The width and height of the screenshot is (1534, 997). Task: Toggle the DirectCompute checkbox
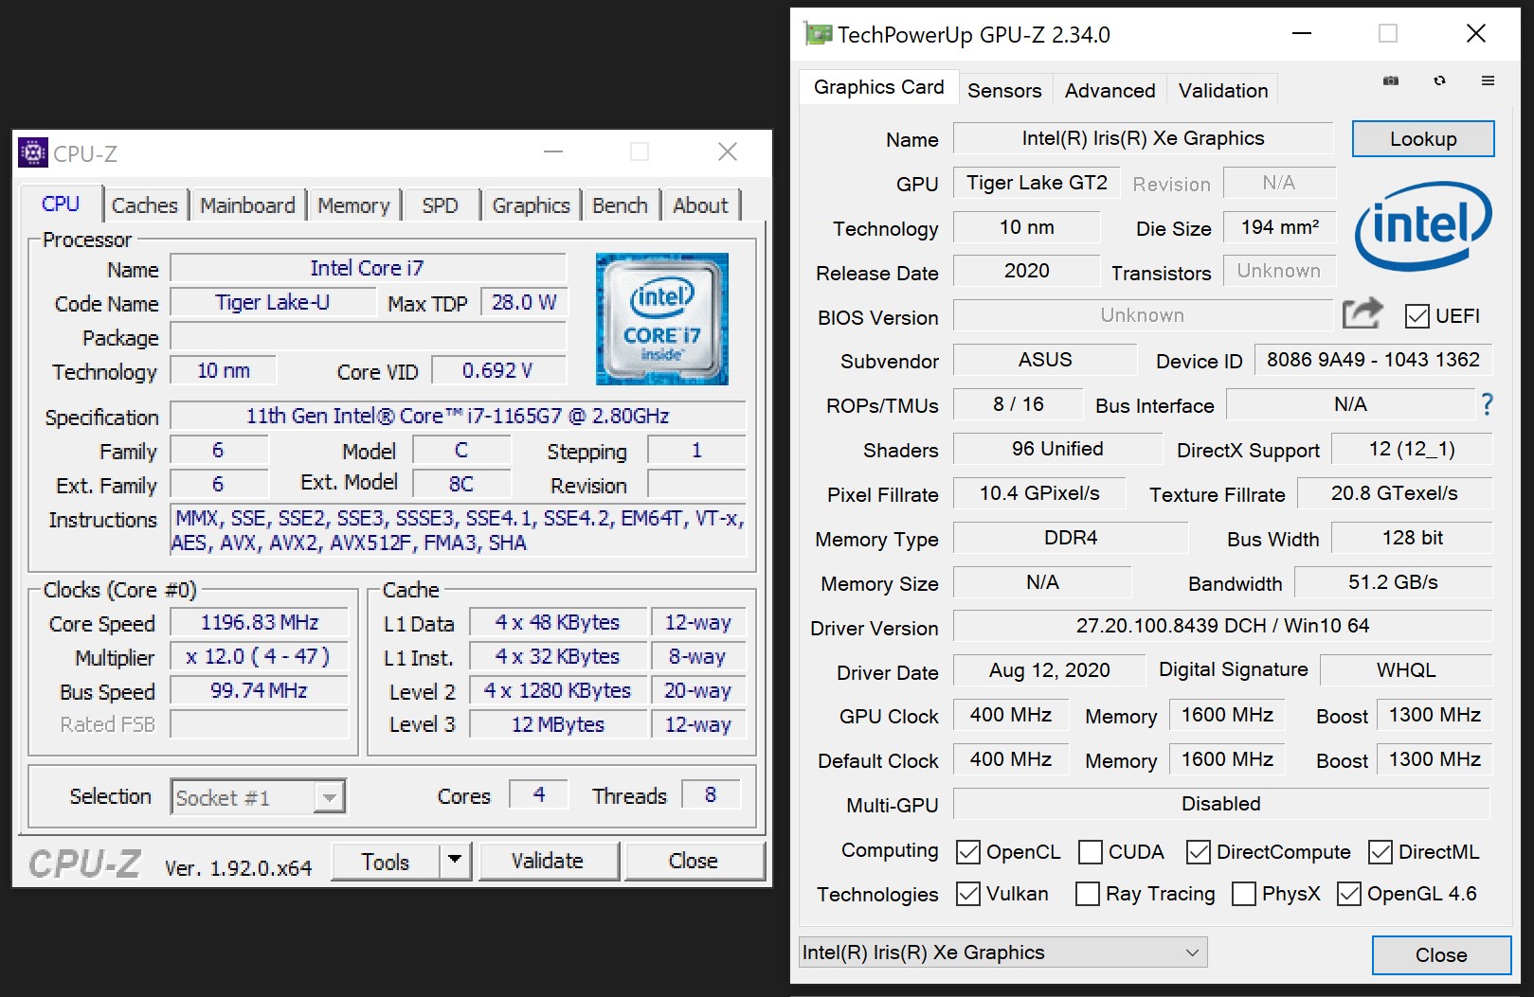click(1199, 852)
